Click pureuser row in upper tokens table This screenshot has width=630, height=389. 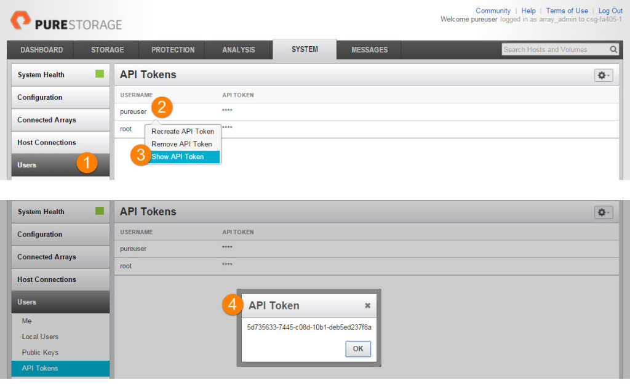pyautogui.click(x=367, y=112)
